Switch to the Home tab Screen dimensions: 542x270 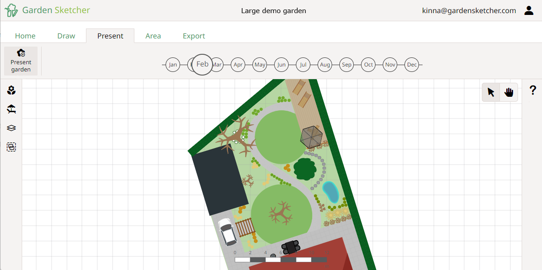[x=25, y=36]
